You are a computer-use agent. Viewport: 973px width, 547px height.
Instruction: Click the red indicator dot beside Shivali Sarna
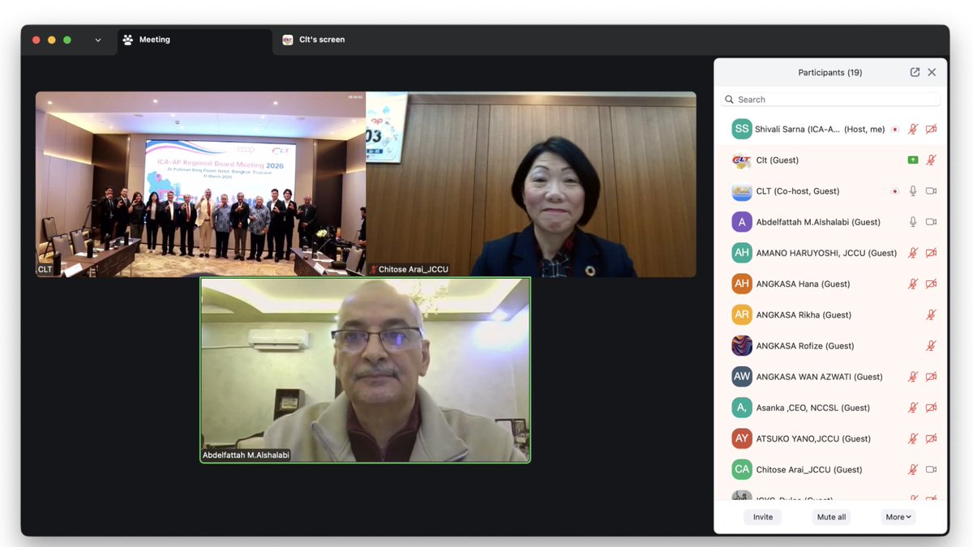point(897,129)
